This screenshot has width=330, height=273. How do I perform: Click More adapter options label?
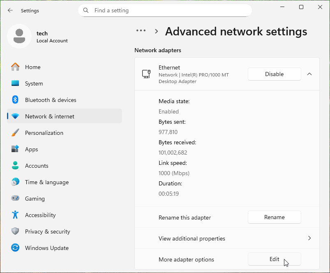coord(186,259)
